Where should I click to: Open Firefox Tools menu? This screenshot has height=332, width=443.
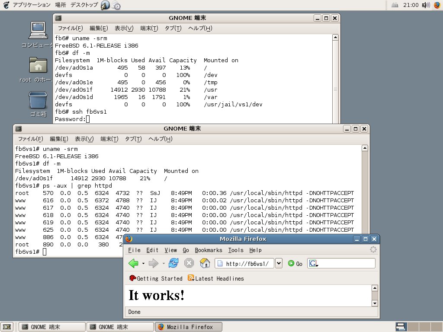(236, 250)
